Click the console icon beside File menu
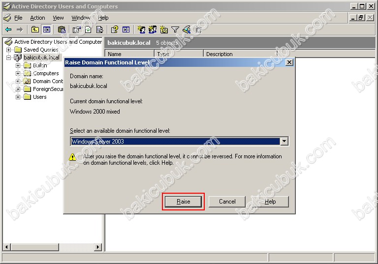Viewport: 378px width, 264px height. point(7,18)
